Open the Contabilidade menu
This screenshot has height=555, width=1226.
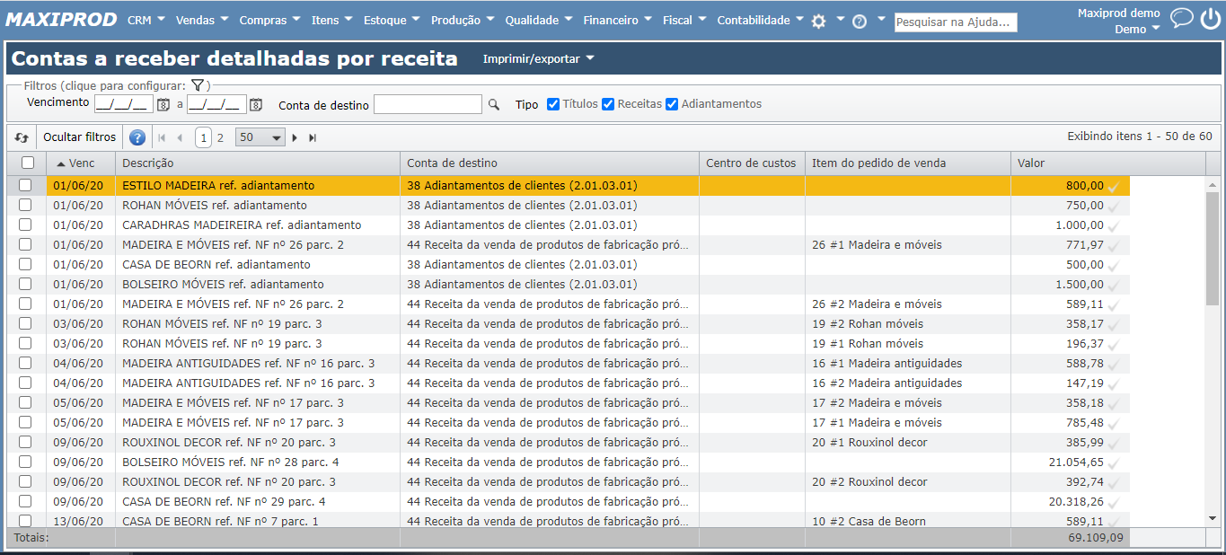760,20
